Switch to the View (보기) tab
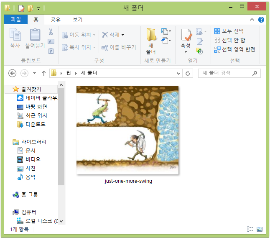Viewport: 270px width, 238px height. [x=78, y=20]
